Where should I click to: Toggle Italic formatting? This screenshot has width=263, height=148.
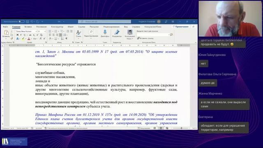pos(21,35)
